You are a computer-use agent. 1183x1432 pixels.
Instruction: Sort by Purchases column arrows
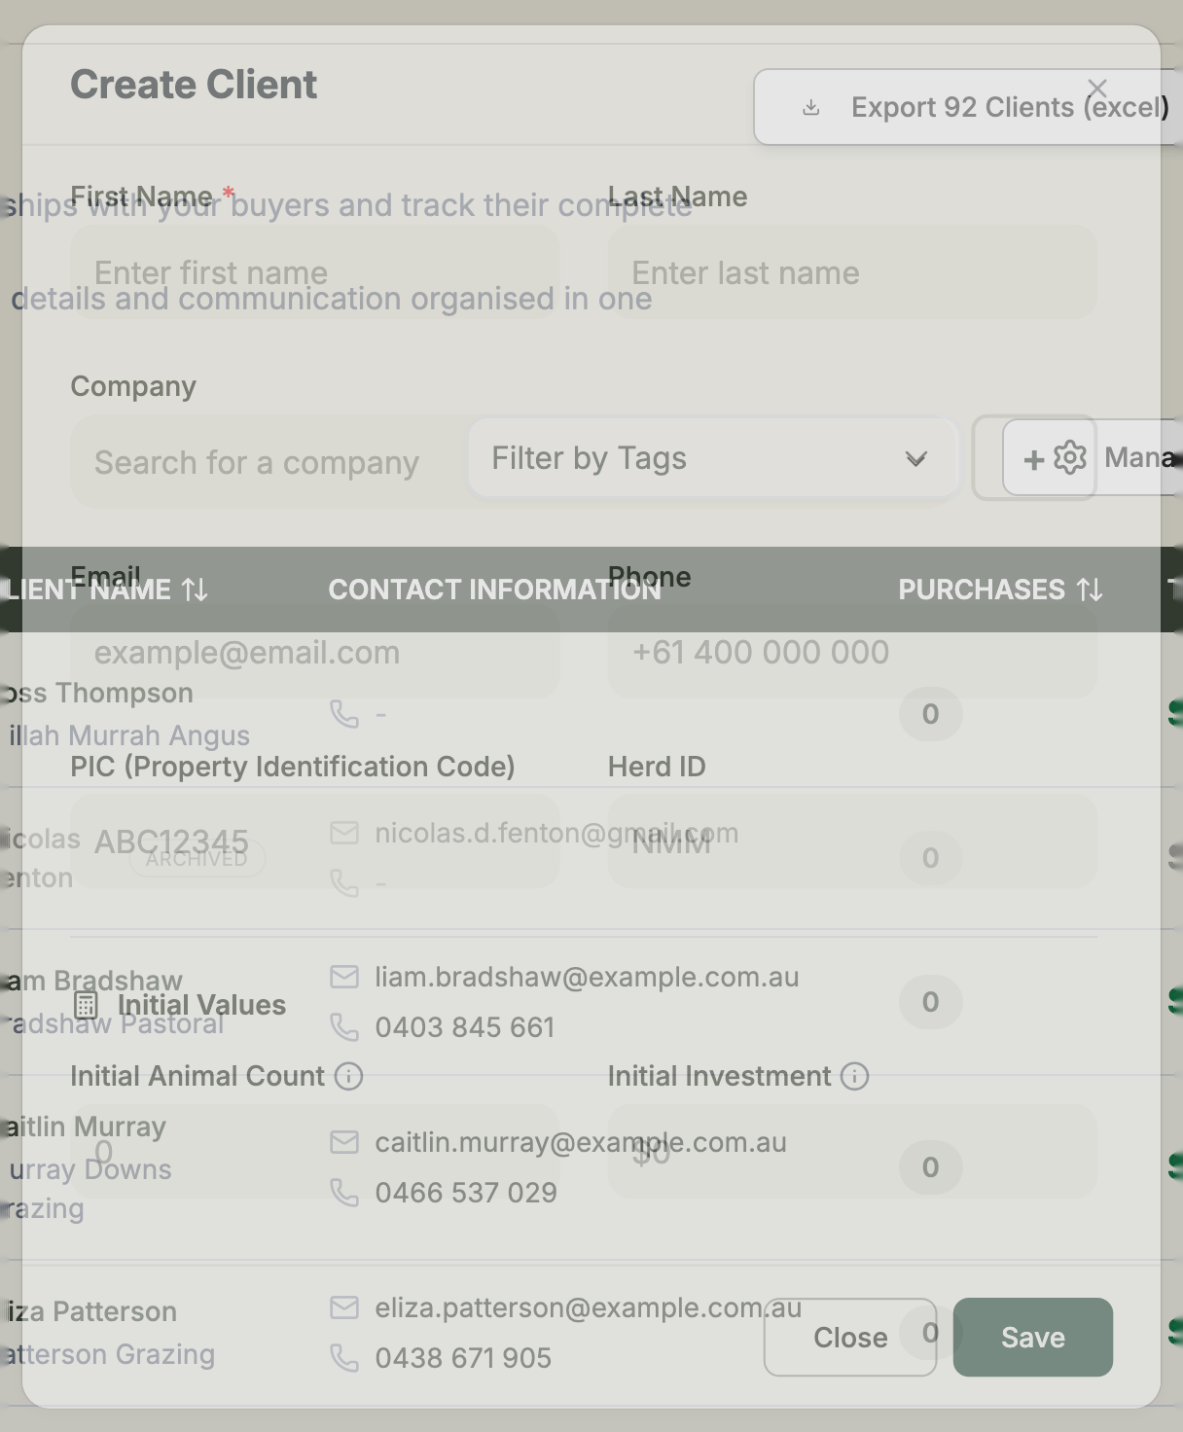pos(1090,590)
